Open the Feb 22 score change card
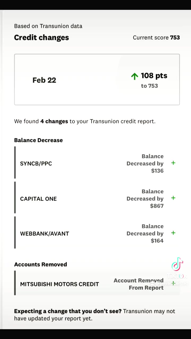Screen dimensions: 191x339 [97, 79]
